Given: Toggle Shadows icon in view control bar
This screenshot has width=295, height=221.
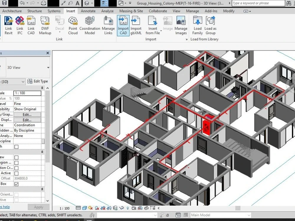Looking at the screenshot, I should (97, 208).
